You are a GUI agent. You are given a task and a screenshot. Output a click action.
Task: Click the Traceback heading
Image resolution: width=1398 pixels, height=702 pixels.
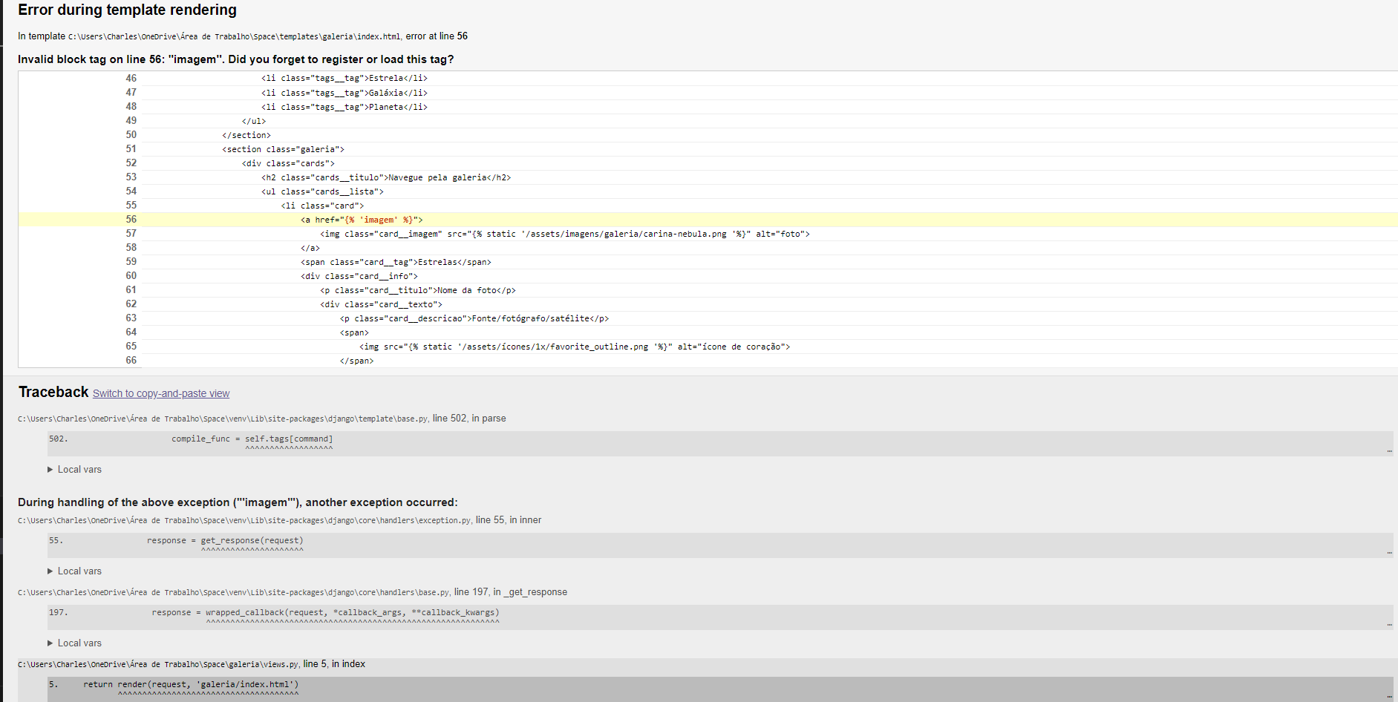point(53,392)
